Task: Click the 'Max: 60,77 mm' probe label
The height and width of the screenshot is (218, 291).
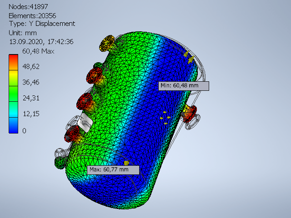Action: [x=113, y=170]
